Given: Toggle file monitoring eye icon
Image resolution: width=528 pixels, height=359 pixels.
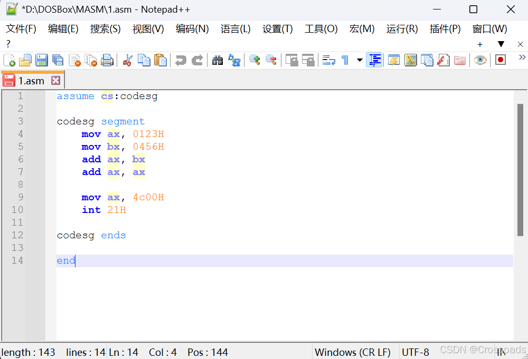Looking at the screenshot, I should (x=480, y=60).
